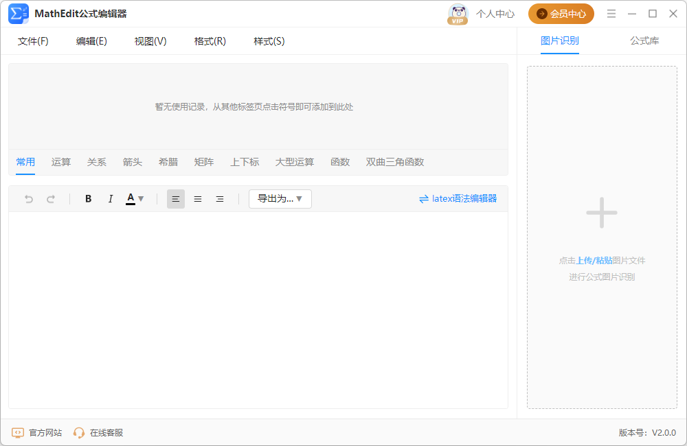Open the 视图(V) menu

coord(150,41)
